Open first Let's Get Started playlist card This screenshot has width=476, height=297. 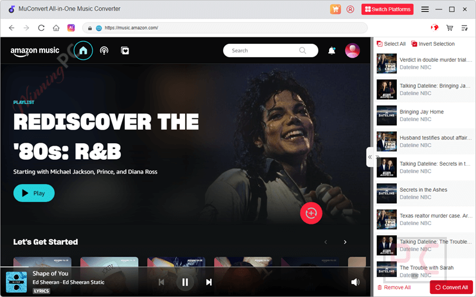42,262
